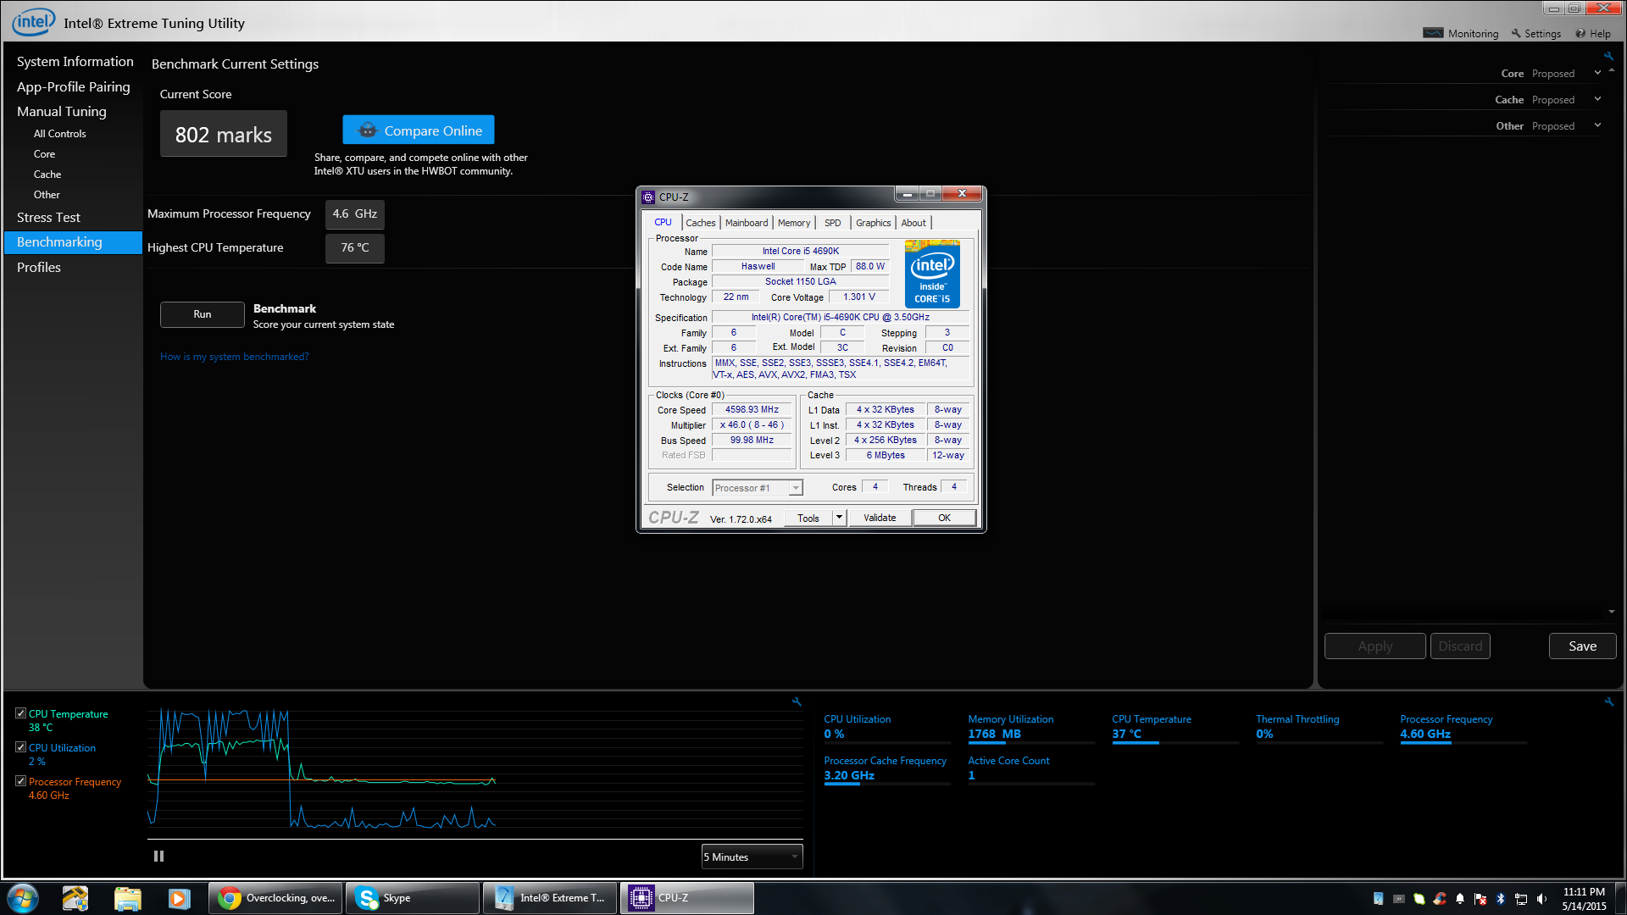This screenshot has height=915, width=1627.
Task: Expand the Other proposed settings chevron
Action: (1598, 125)
